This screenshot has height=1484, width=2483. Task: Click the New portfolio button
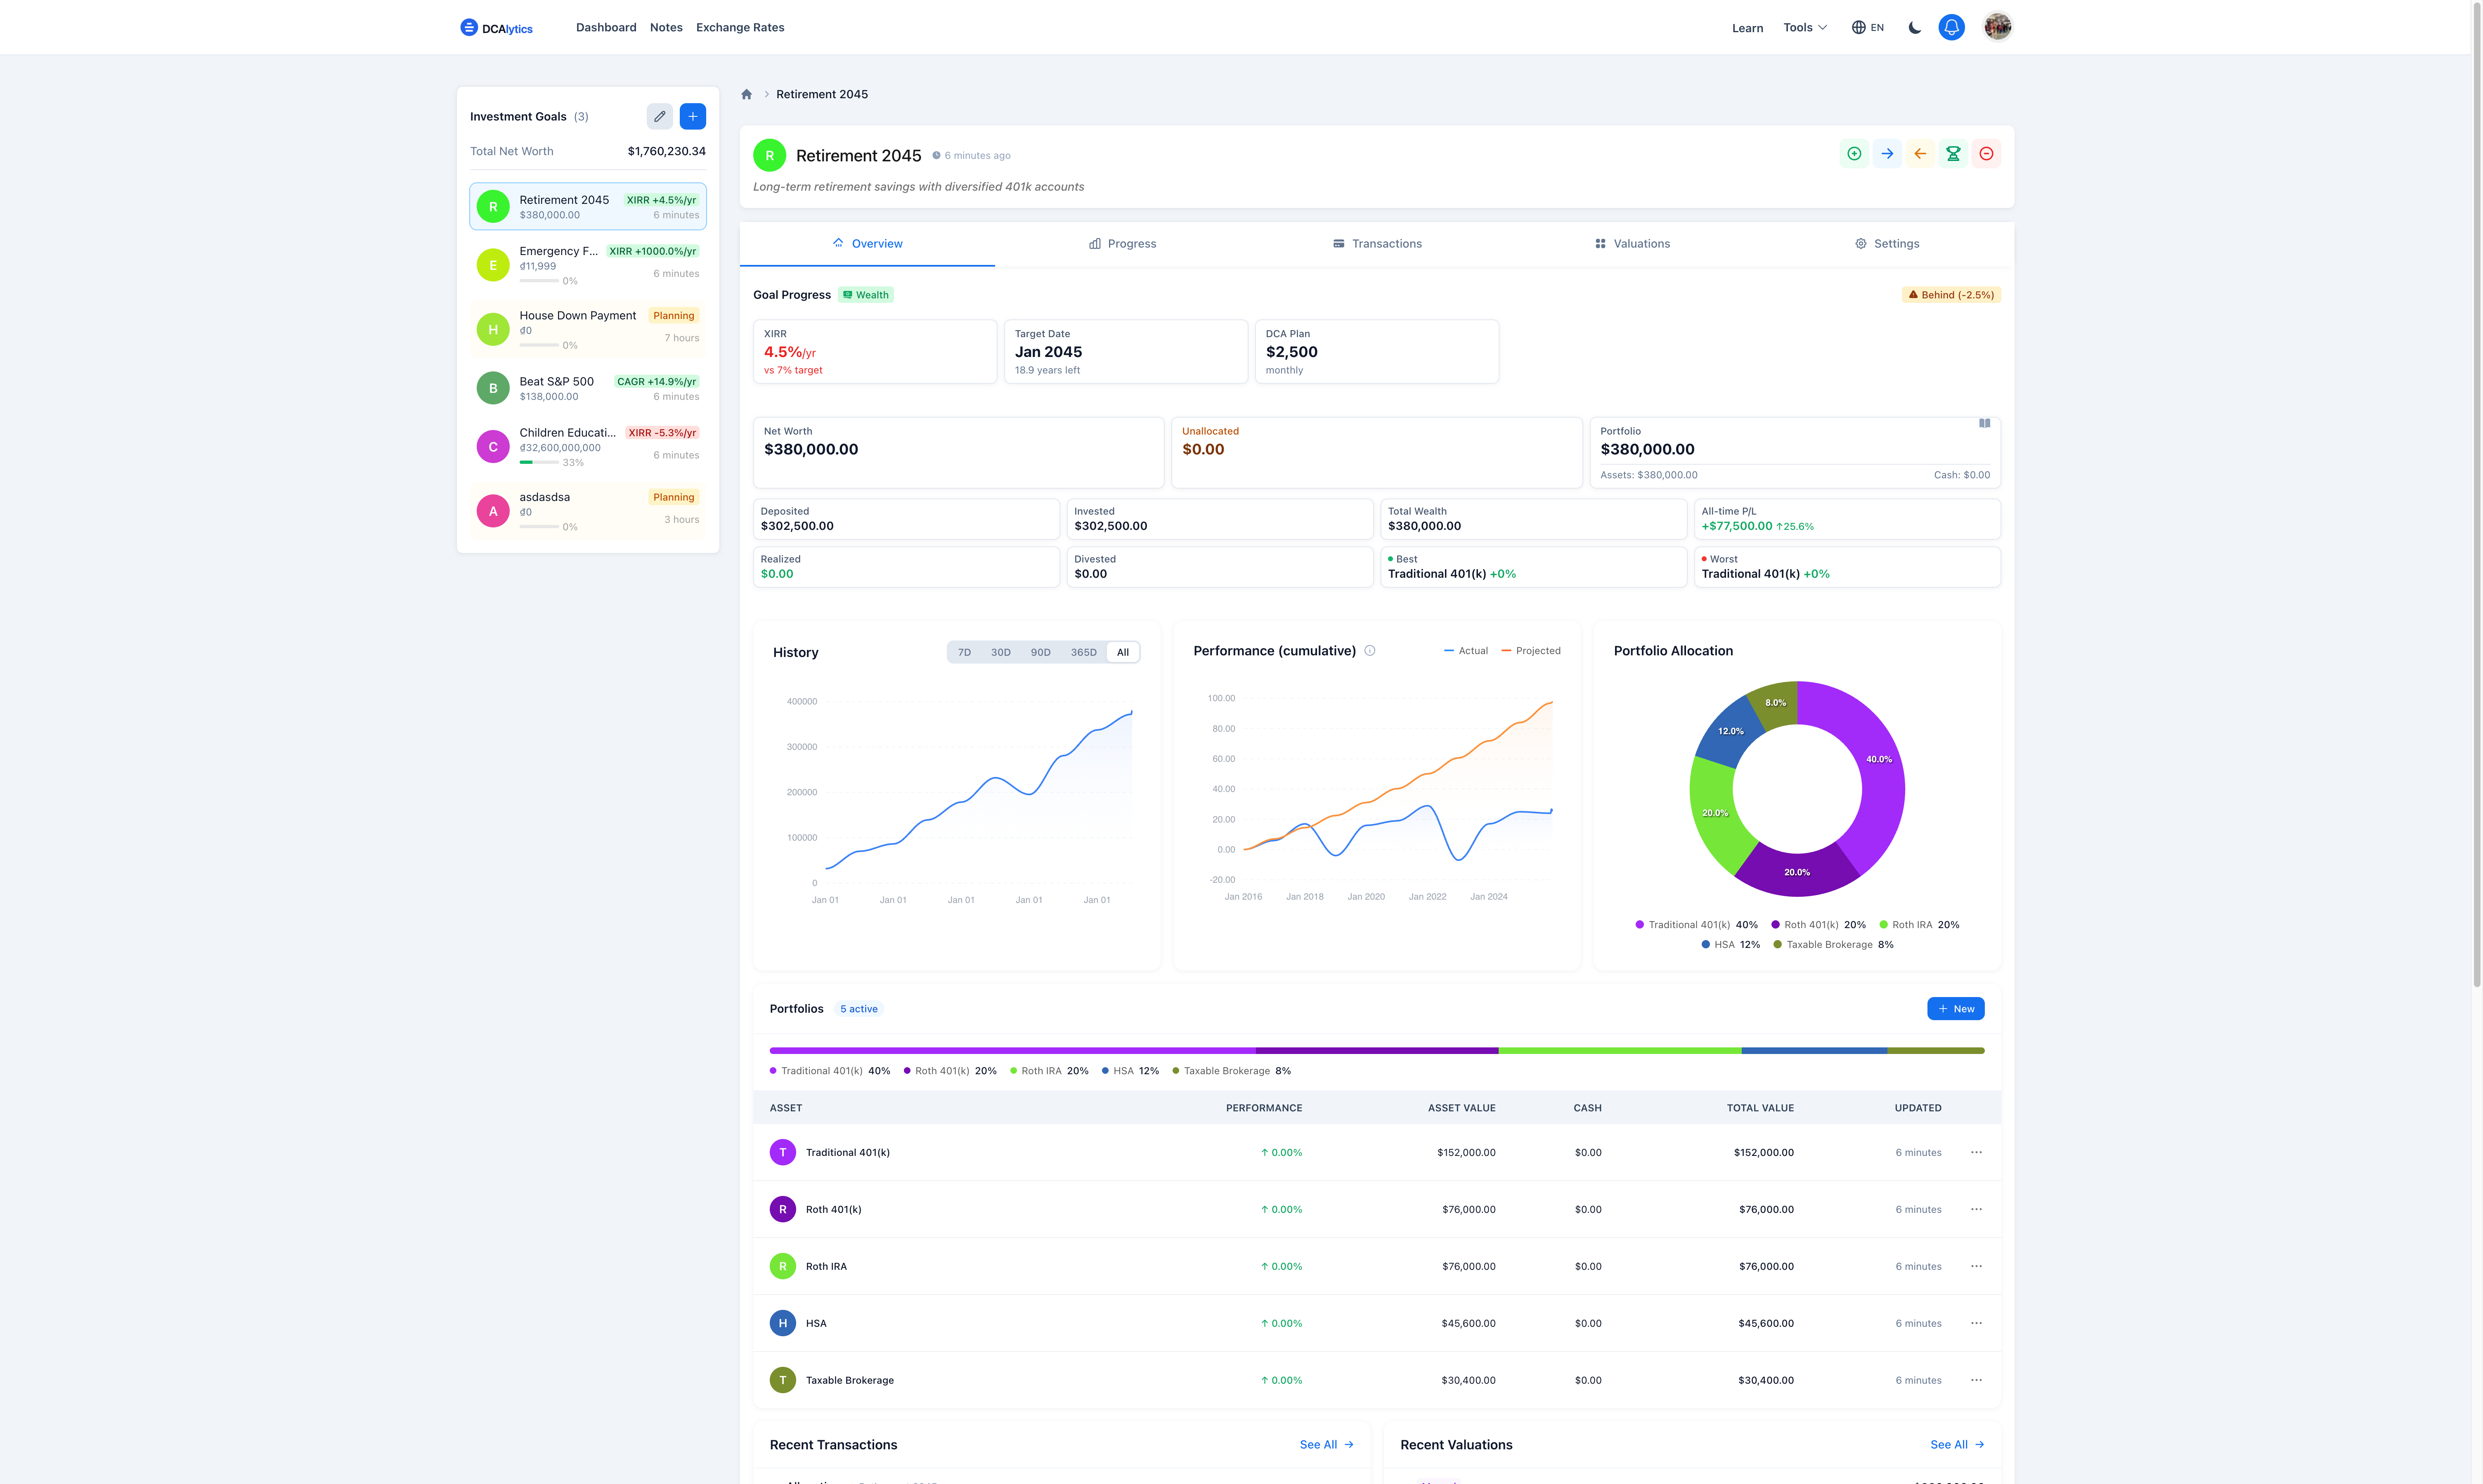(1955, 1008)
